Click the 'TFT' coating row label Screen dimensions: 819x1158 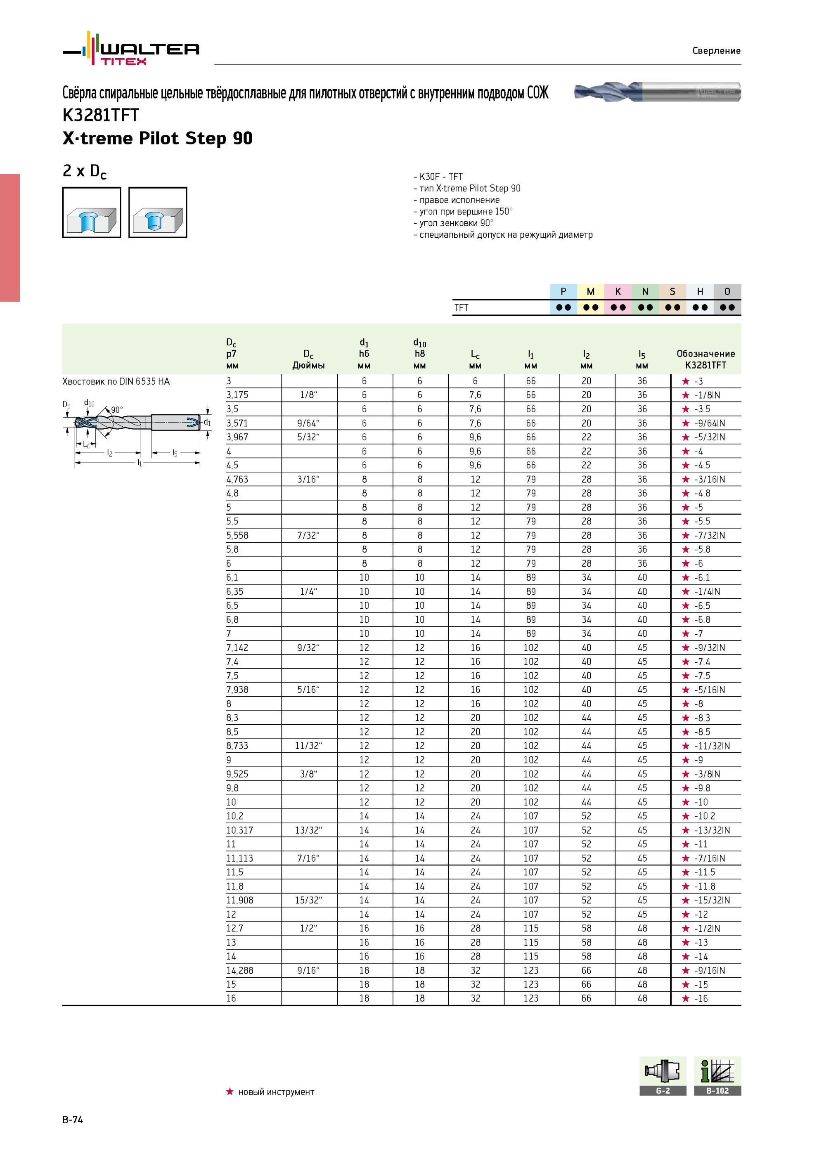461,307
